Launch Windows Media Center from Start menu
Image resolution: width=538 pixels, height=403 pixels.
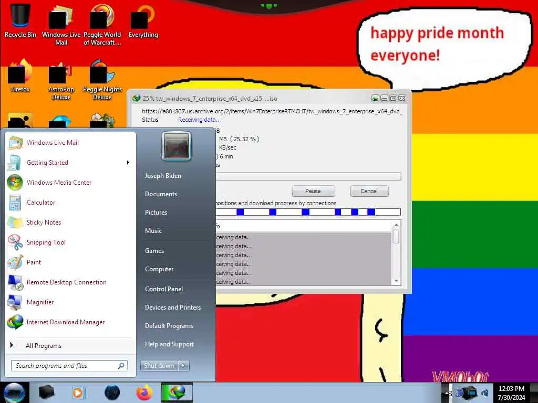[70, 182]
